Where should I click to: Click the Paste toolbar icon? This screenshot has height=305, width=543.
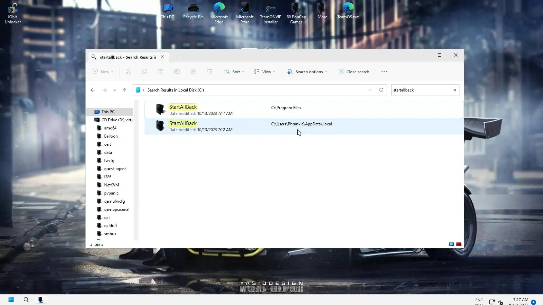coord(161,72)
